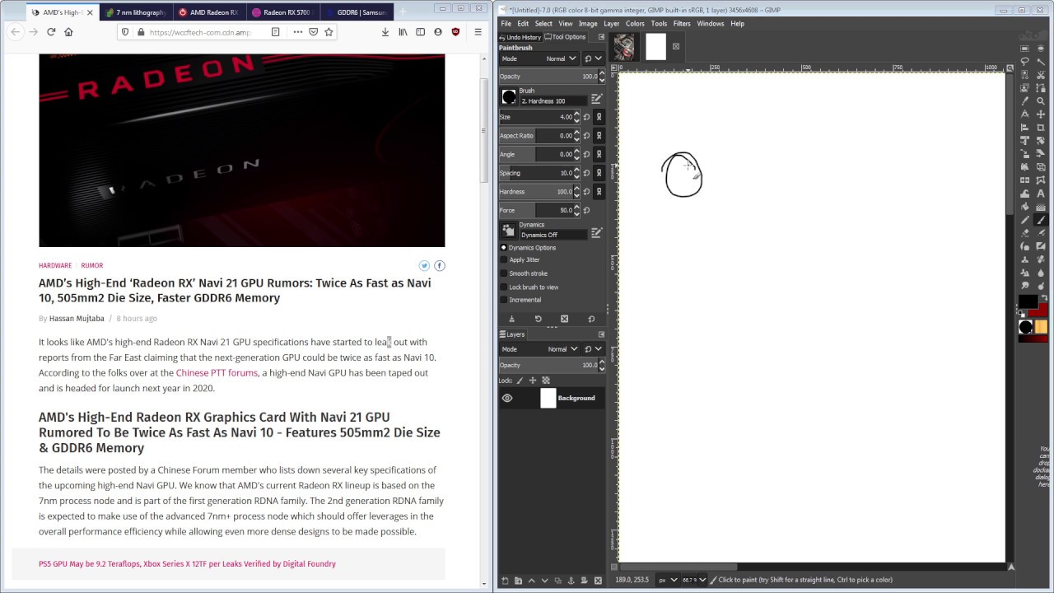
Task: Click the dark red background color swatch
Action: (x=1041, y=311)
